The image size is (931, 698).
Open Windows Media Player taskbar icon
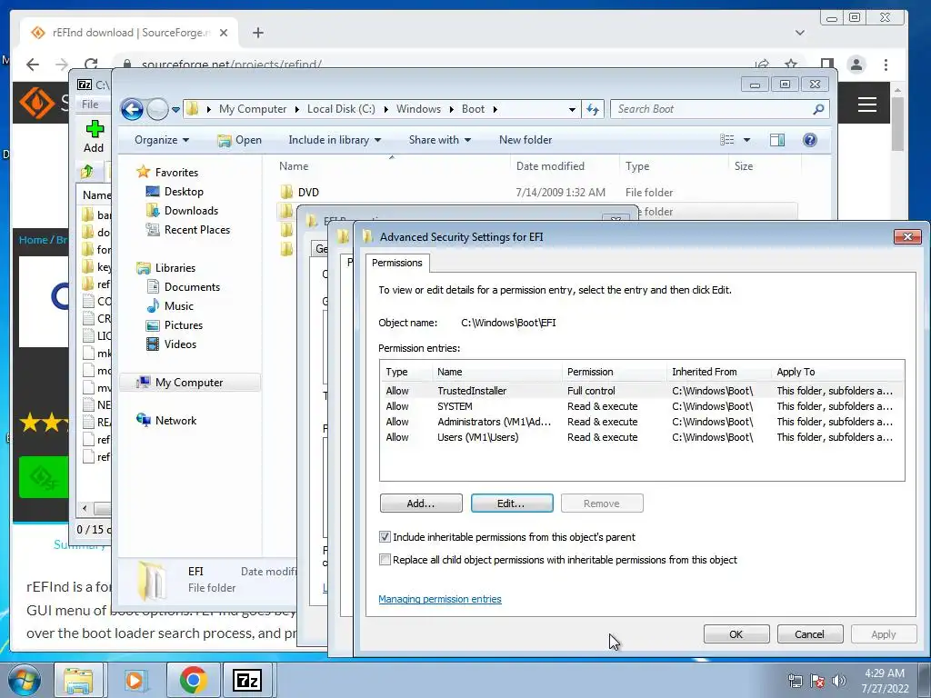pos(135,680)
